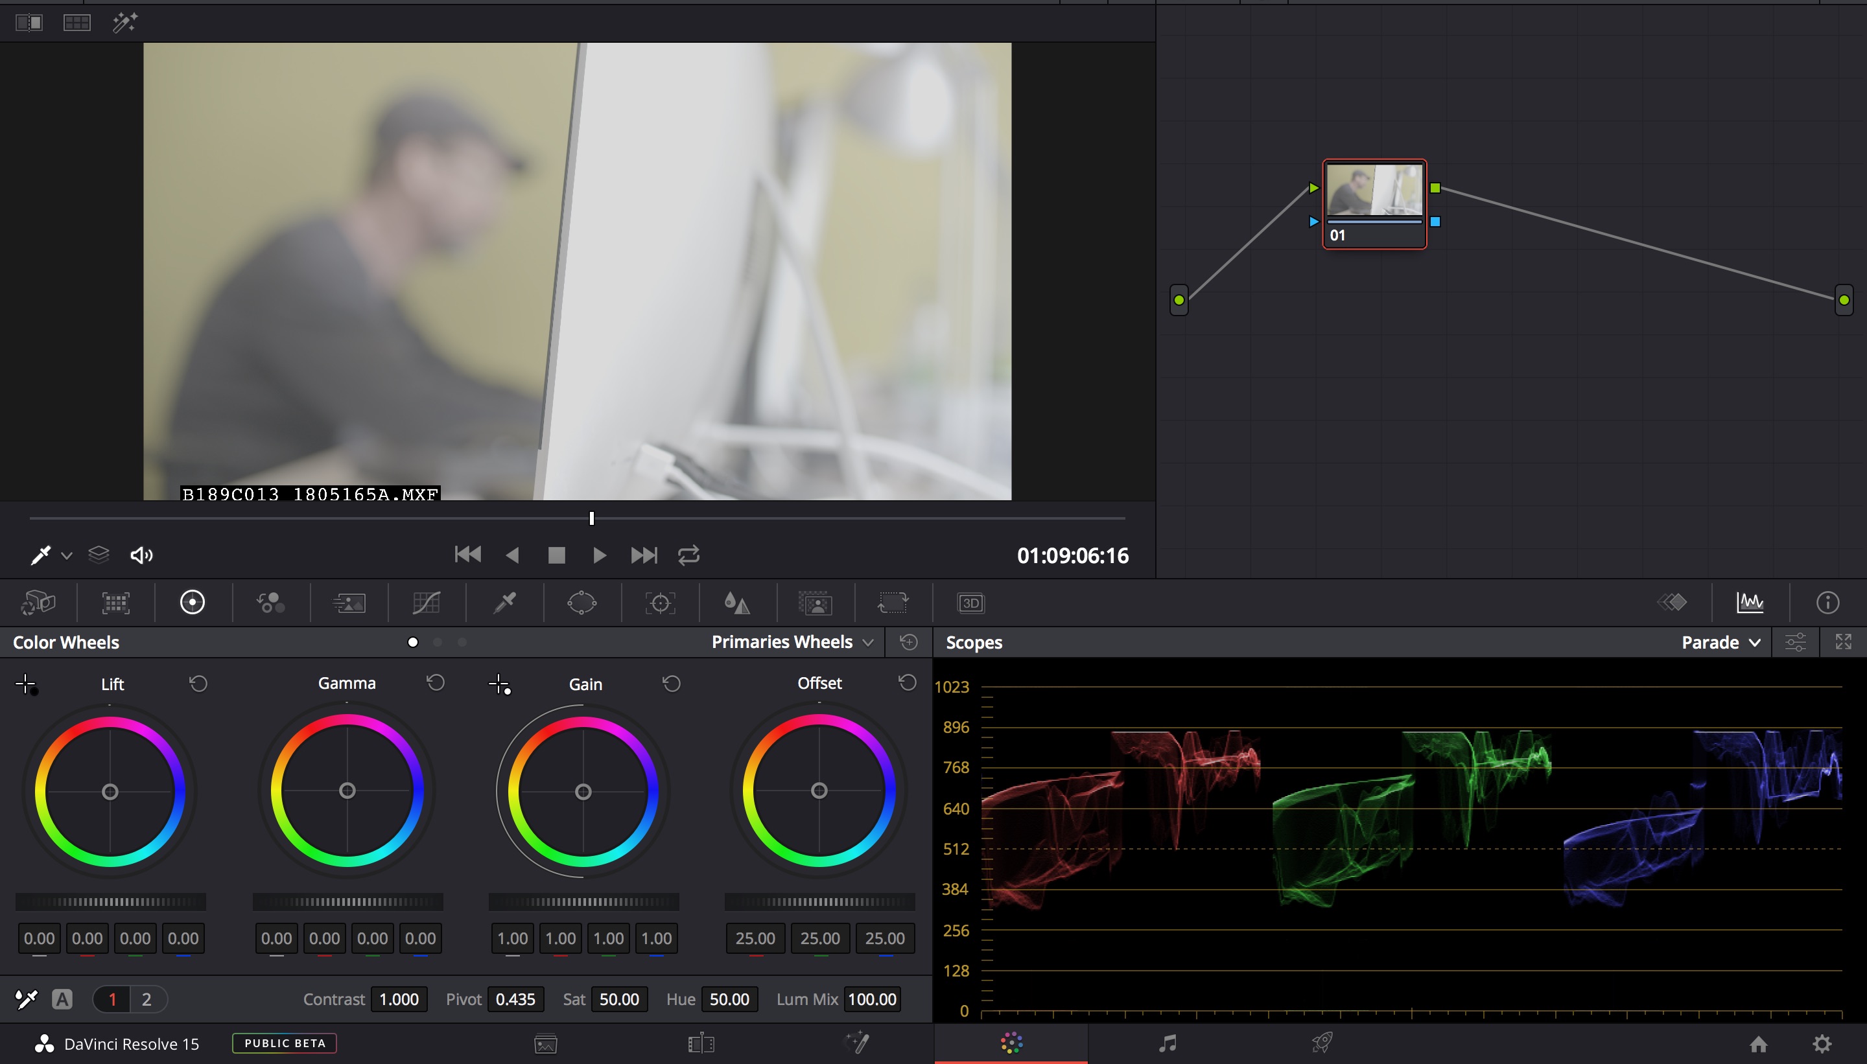1867x1064 pixels.
Task: Switch to the Color page tab
Action: [x=1011, y=1043]
